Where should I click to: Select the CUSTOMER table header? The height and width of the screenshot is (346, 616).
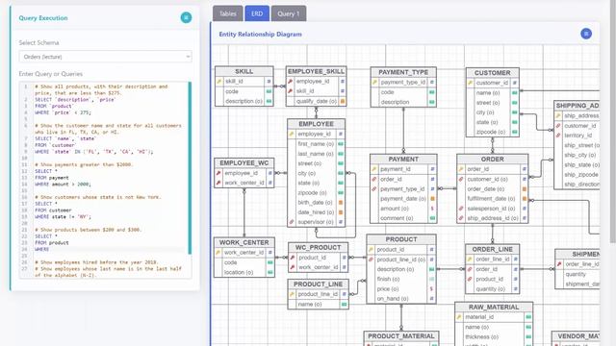[x=492, y=73]
